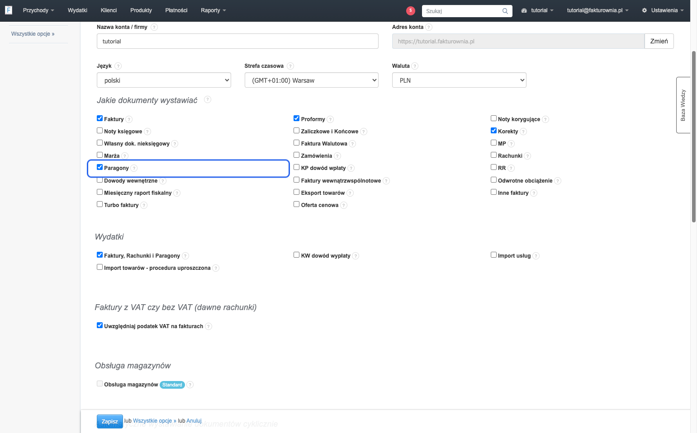The width and height of the screenshot is (697, 433).
Task: Uncheck the Paragony checkbox
Action: pos(100,167)
